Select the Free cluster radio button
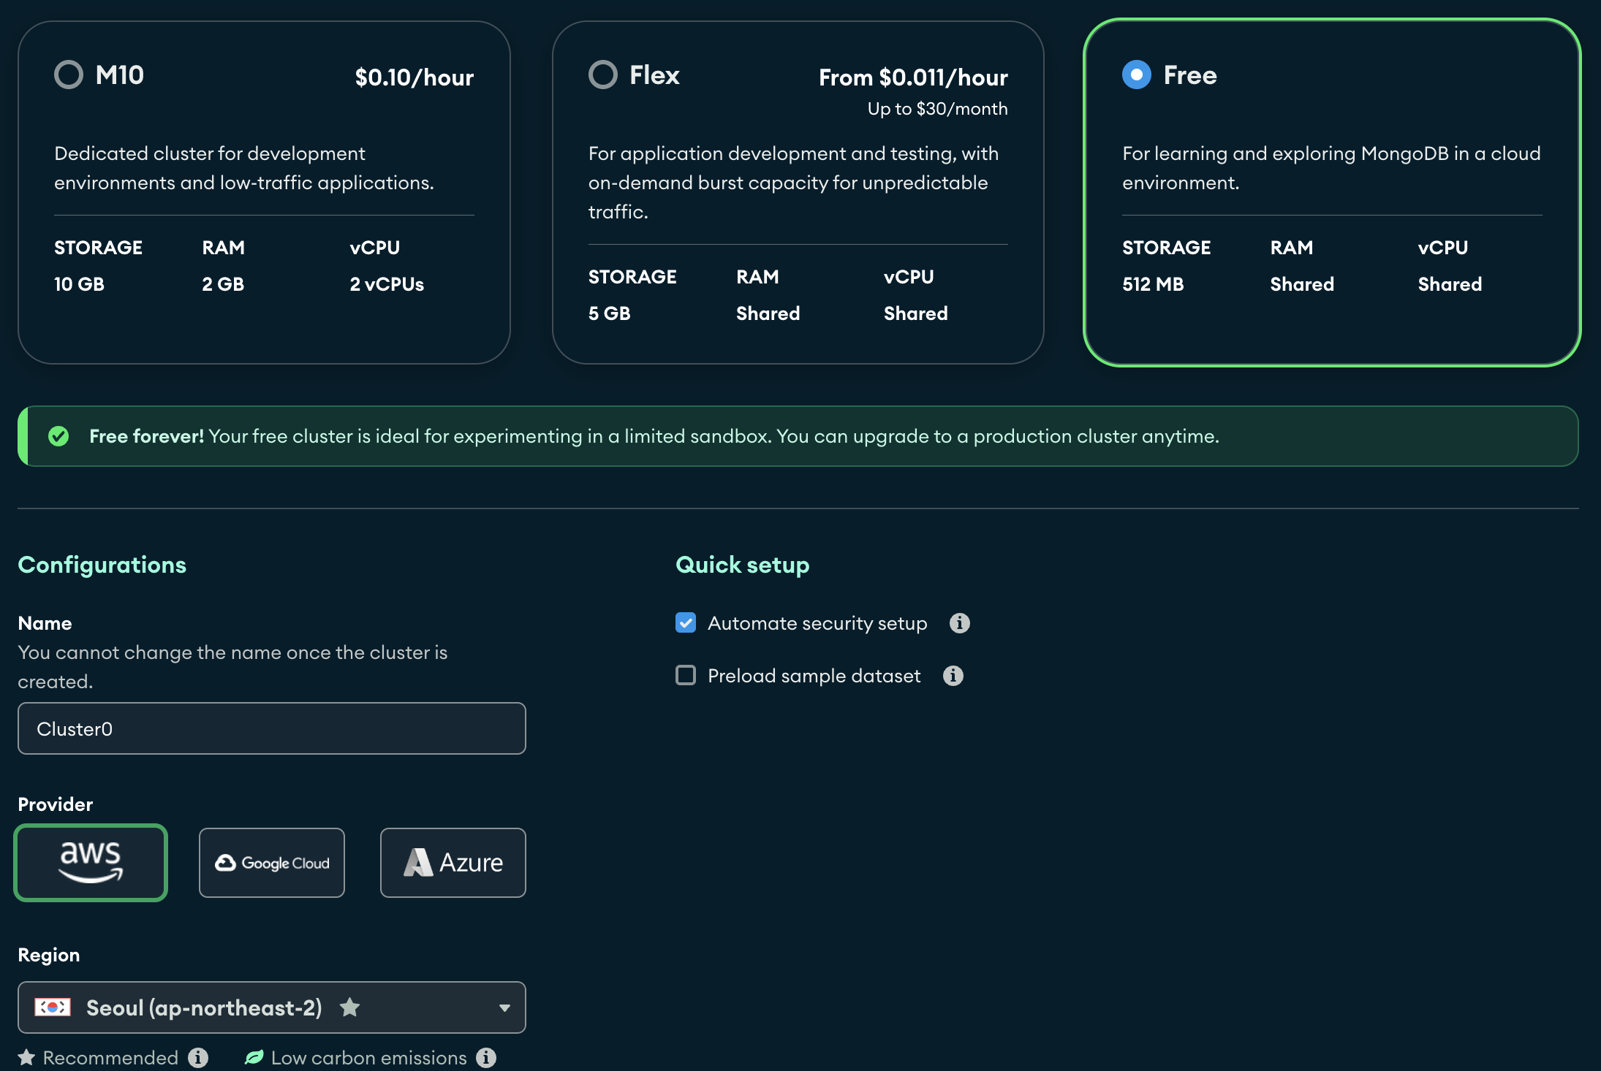The width and height of the screenshot is (1601, 1071). 1137,75
